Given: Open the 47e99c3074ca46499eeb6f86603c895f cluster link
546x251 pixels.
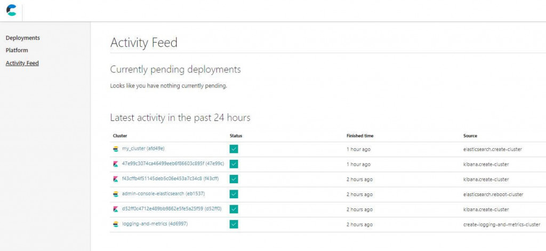Looking at the screenshot, I should [173, 164].
